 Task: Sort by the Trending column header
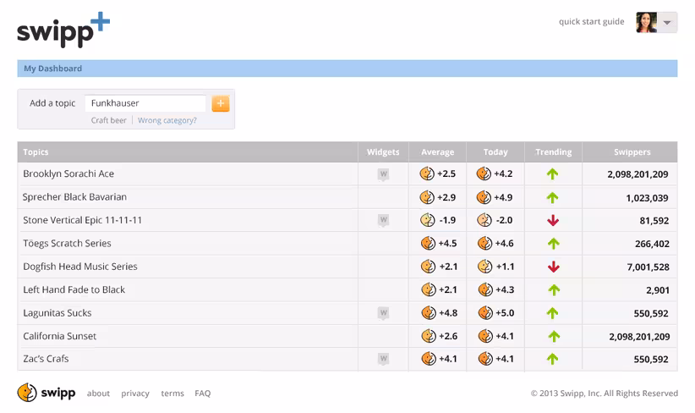pyautogui.click(x=554, y=151)
